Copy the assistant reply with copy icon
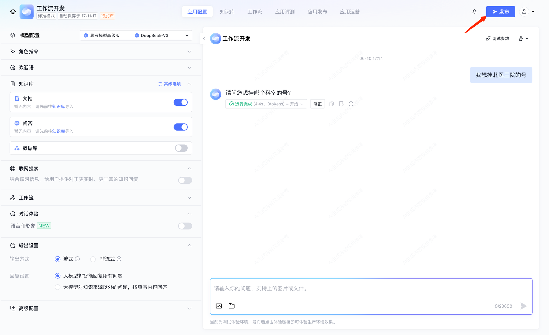The width and height of the screenshot is (549, 335). point(331,104)
